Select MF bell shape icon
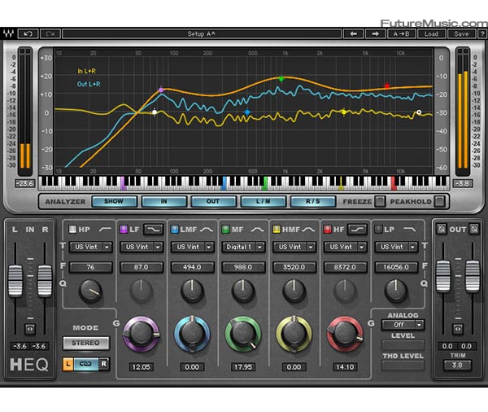Viewport: 488px width, 412px height. pos(257,230)
